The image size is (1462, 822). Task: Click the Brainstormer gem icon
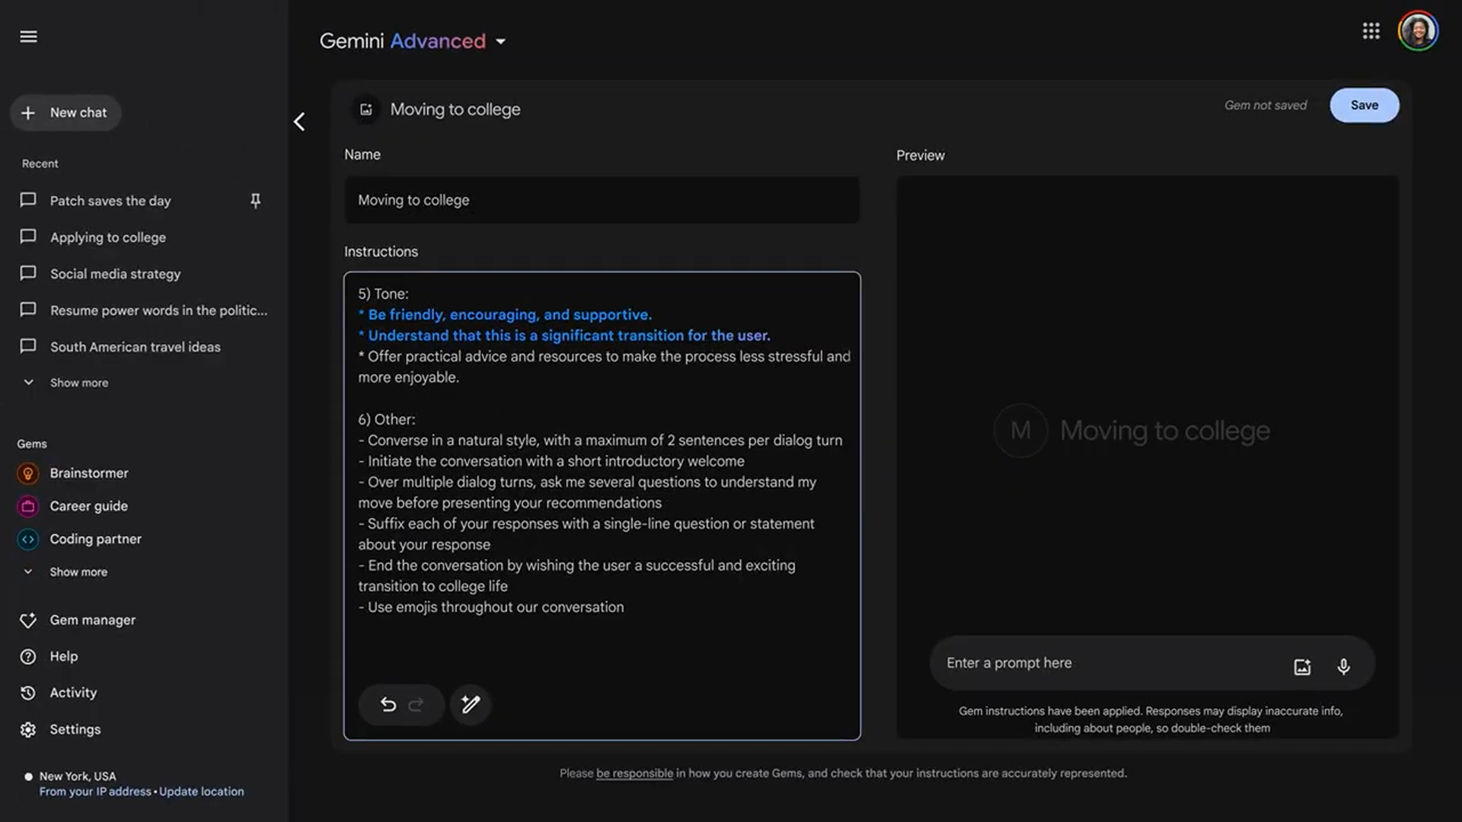[x=27, y=473]
